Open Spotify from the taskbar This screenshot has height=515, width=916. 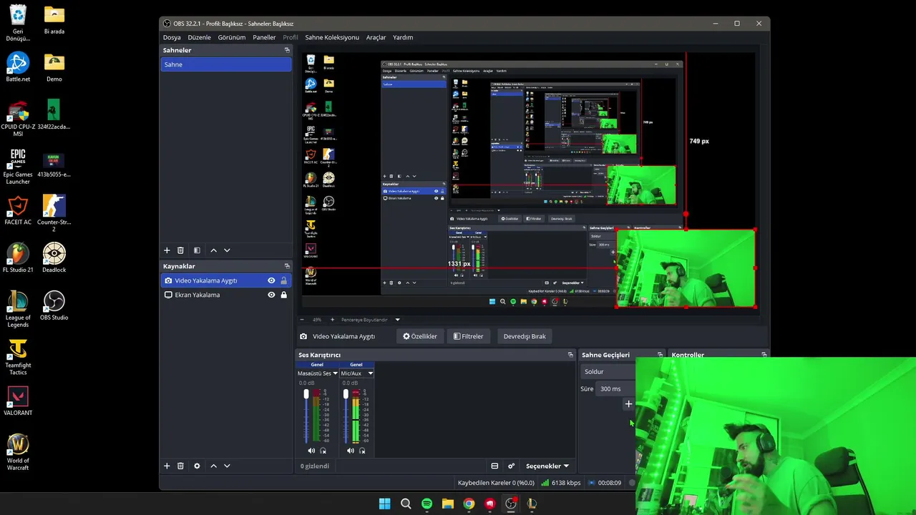427,504
